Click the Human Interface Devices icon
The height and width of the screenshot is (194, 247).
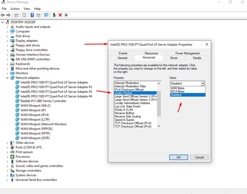(12, 55)
